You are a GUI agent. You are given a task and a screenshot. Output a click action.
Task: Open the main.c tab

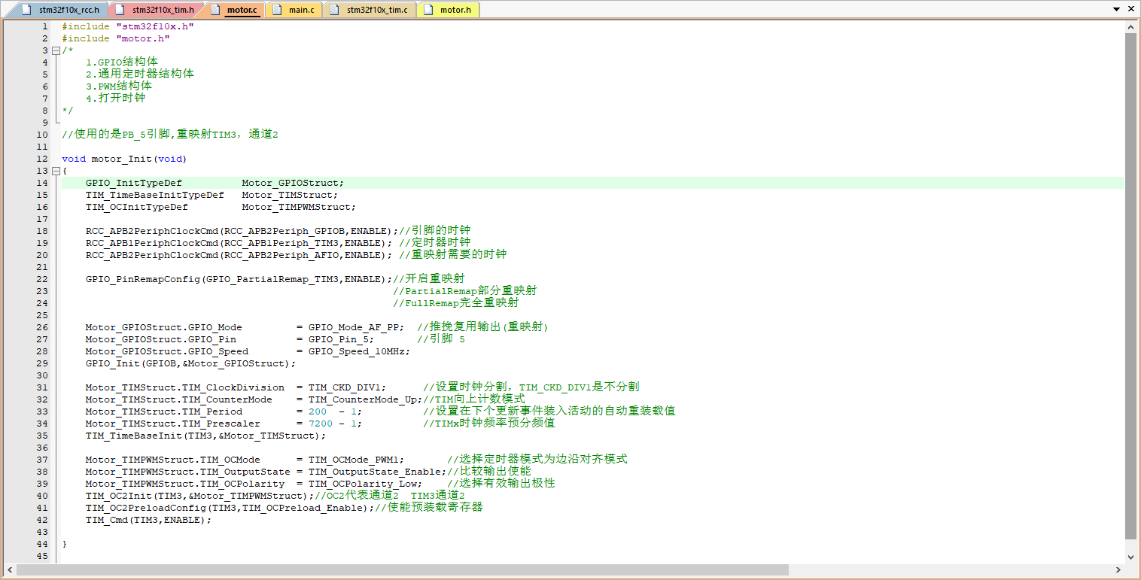tap(294, 10)
